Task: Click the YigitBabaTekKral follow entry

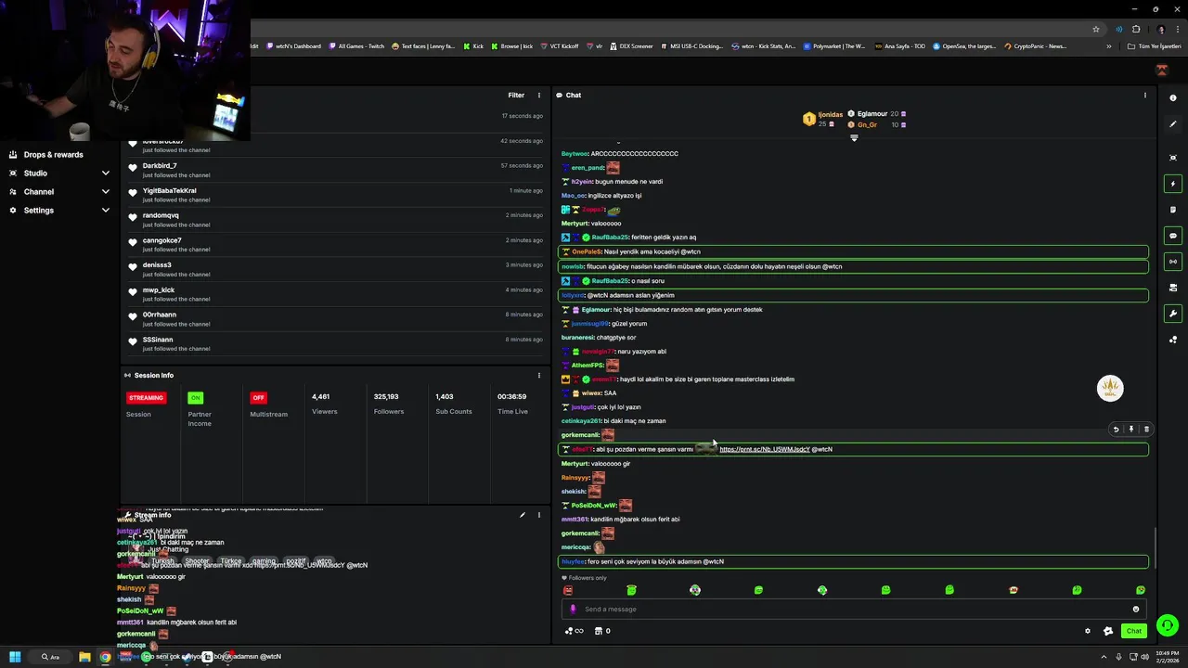Action: (x=334, y=195)
